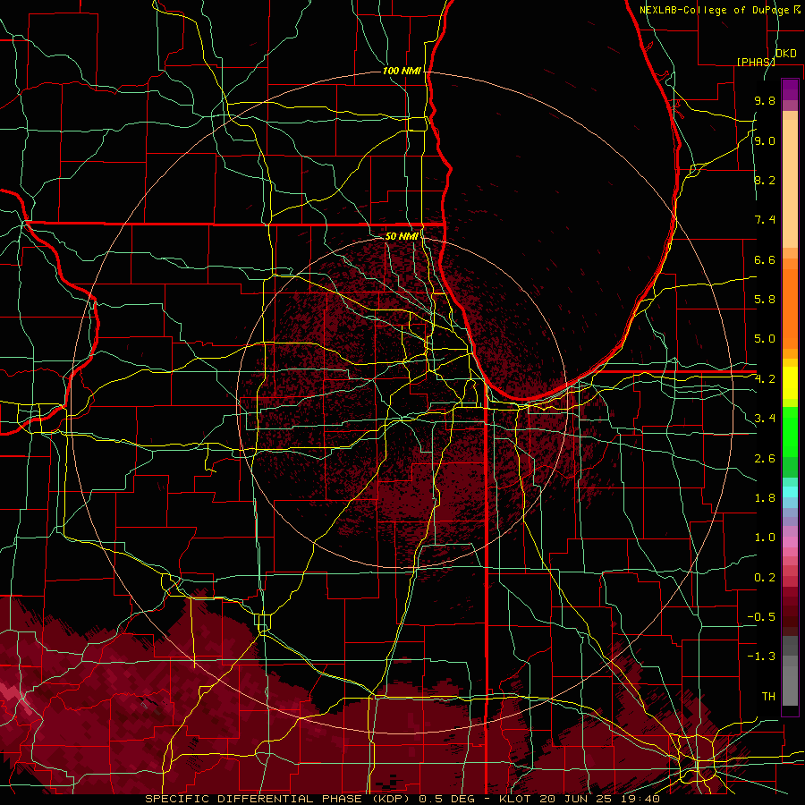Select the 7.4 value on color scale
The width and height of the screenshot is (805, 805).
[765, 220]
